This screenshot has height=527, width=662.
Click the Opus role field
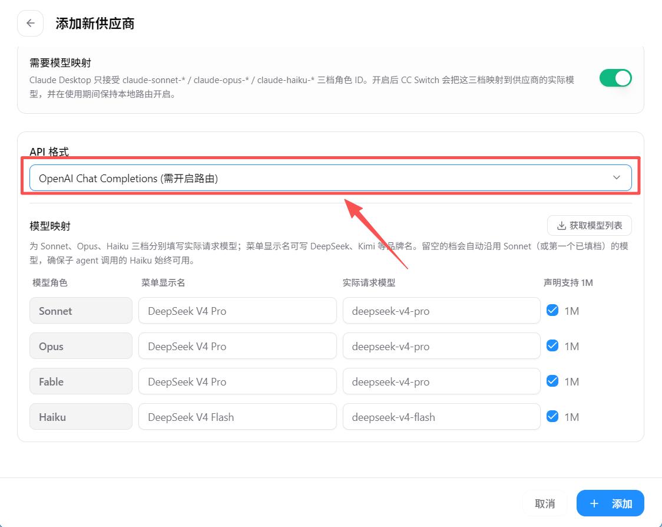(x=81, y=346)
